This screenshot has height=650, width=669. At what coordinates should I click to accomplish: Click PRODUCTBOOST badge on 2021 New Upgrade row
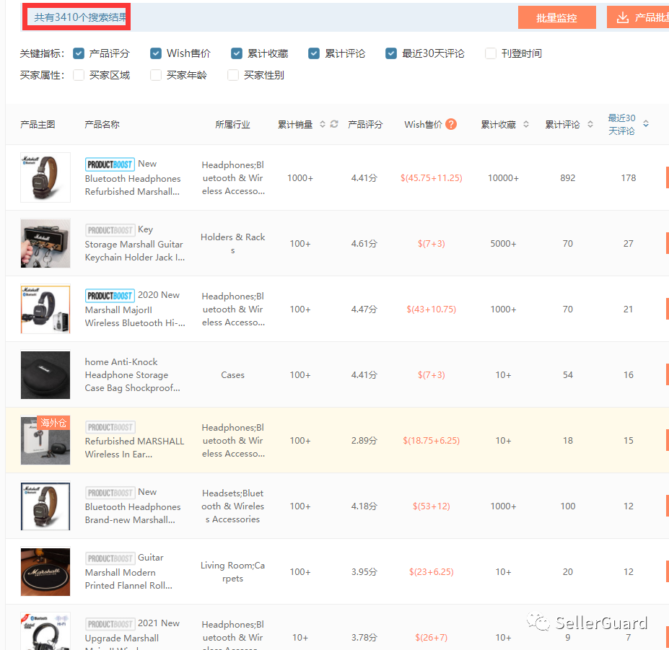coord(110,624)
